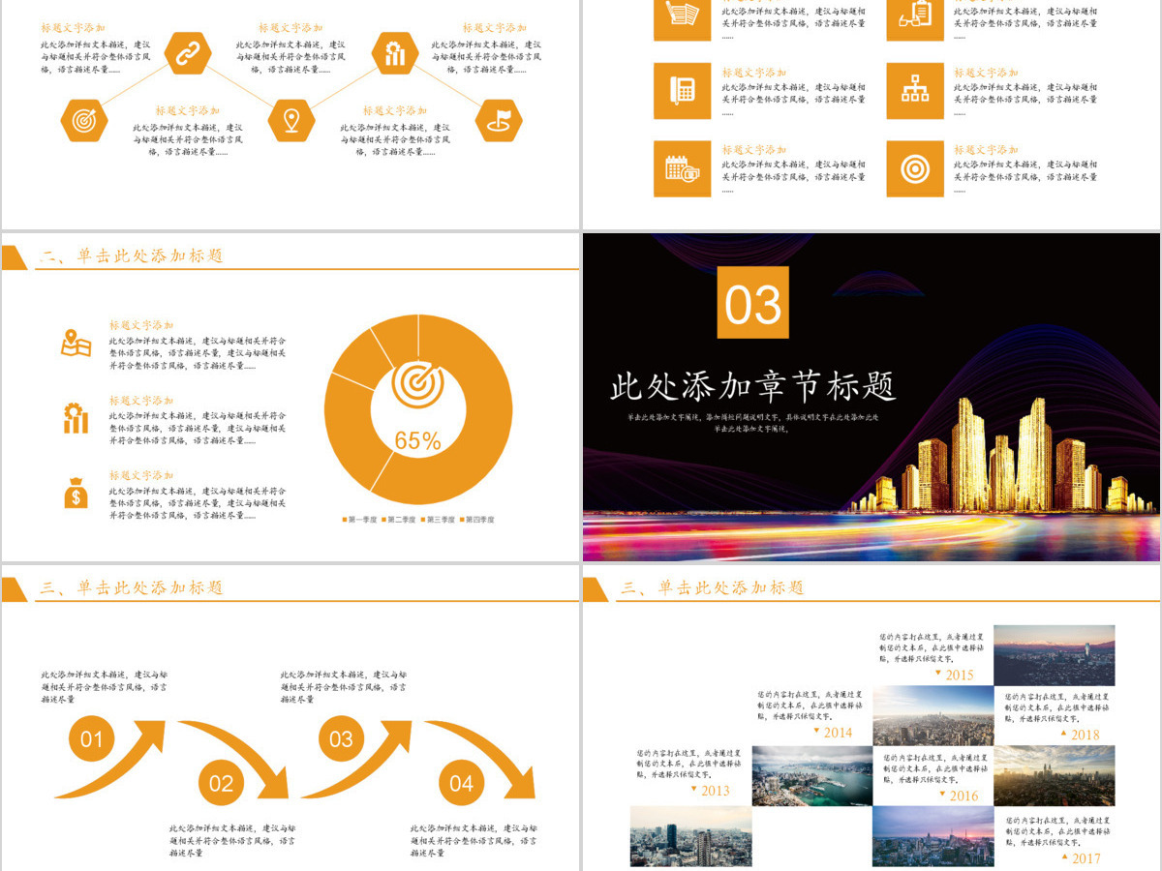Screen dimensions: 1162x871
Task: Select the orange 01 circle
Action: [92, 740]
